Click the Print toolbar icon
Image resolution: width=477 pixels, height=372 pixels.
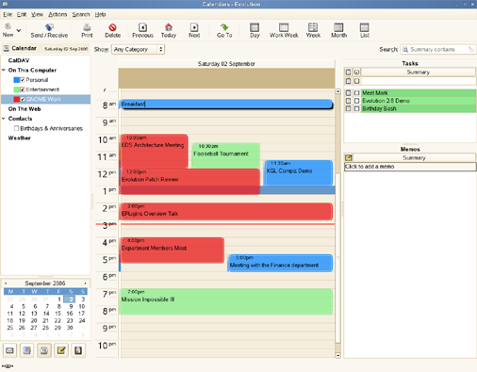click(87, 27)
